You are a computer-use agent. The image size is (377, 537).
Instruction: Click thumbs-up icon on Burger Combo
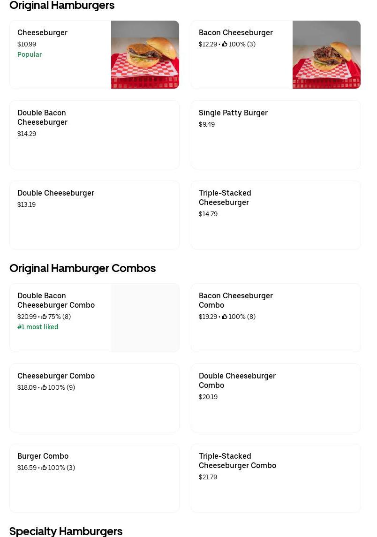point(44,468)
